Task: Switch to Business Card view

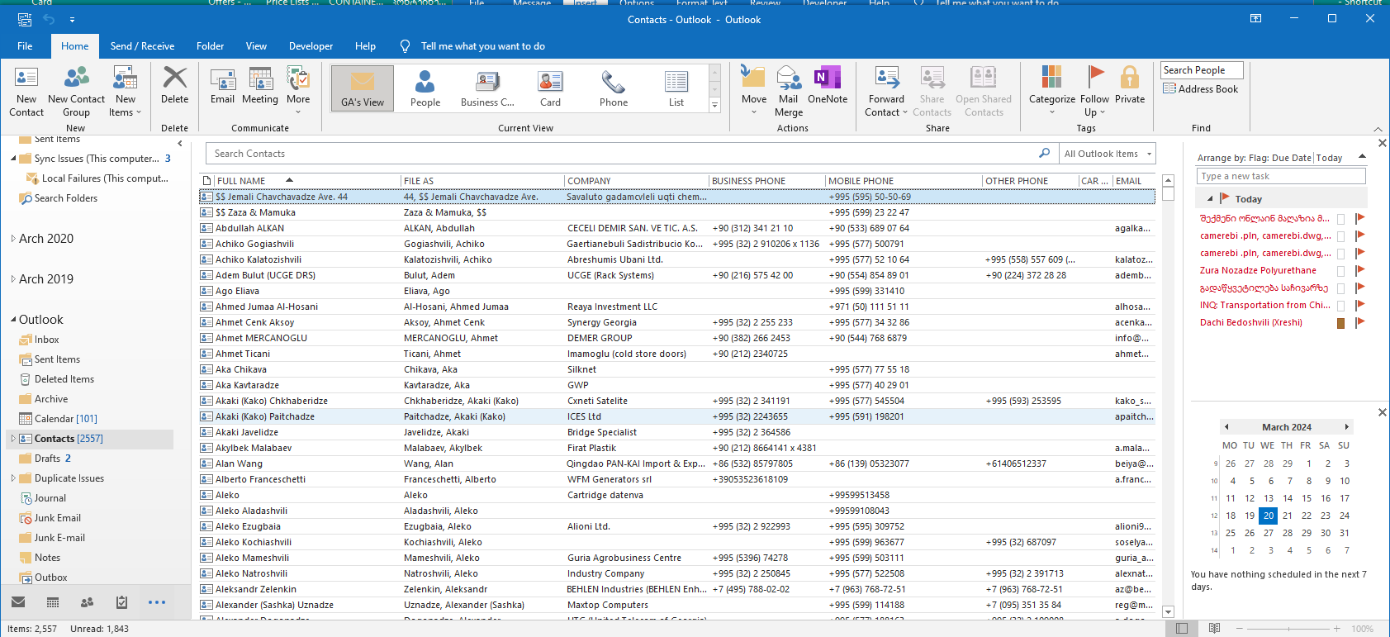Action: [487, 88]
